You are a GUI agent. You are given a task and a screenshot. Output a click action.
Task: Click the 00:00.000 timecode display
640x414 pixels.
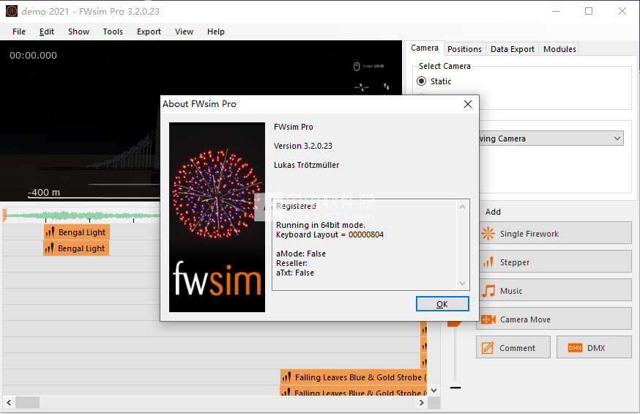pyautogui.click(x=34, y=56)
